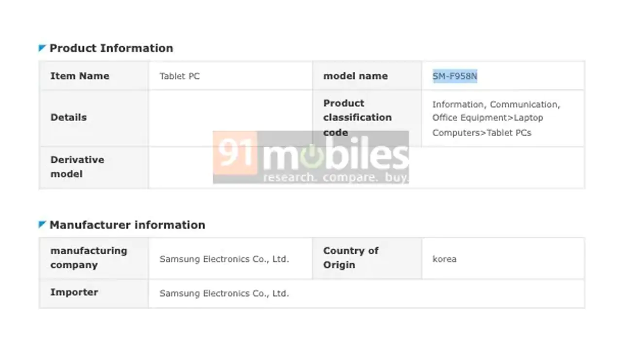
Task: Click the 91mobiles watermark logo
Action: click(311, 157)
